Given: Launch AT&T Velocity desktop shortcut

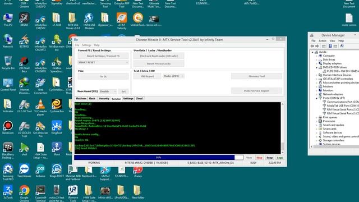Looking at the screenshot, I should pyautogui.click(x=122, y=21).
